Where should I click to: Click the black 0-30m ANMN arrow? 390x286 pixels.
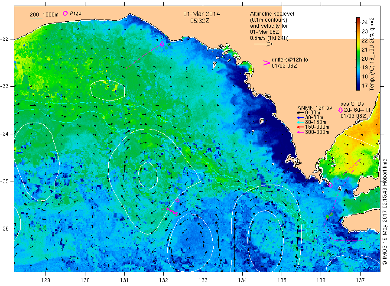click(300, 113)
